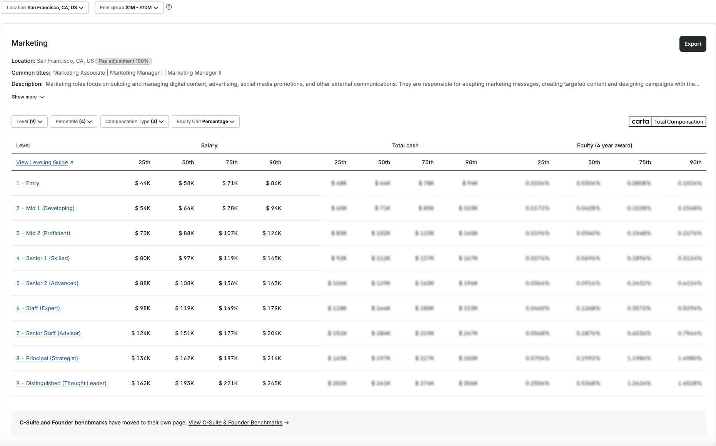Click the Pay adjustment 100% badge
The height and width of the screenshot is (446, 716).
[x=124, y=61]
